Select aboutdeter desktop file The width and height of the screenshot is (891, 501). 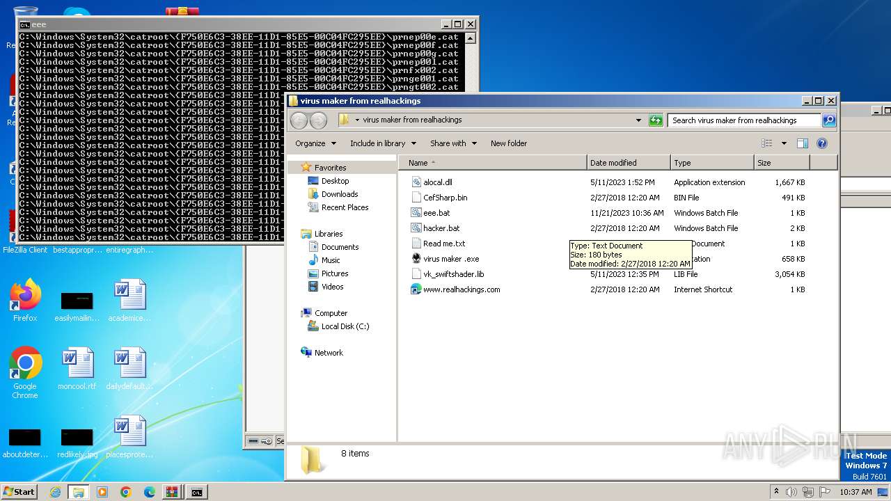(25, 443)
